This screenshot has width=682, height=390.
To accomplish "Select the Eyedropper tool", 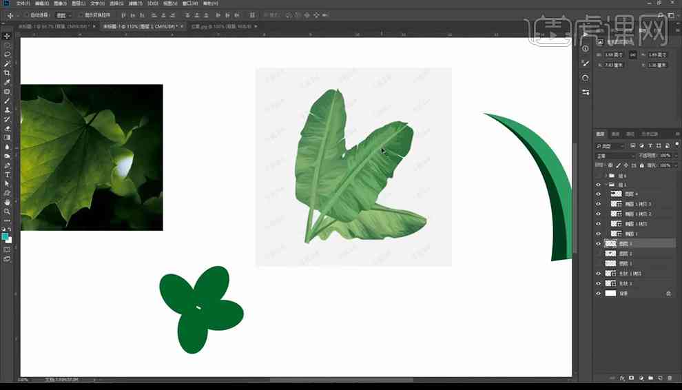I will 7,82.
